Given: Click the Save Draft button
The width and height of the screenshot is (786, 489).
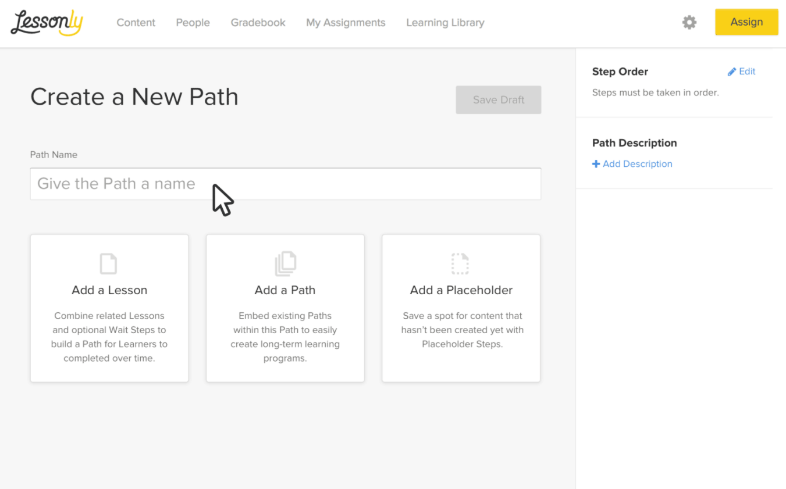Looking at the screenshot, I should pyautogui.click(x=499, y=100).
